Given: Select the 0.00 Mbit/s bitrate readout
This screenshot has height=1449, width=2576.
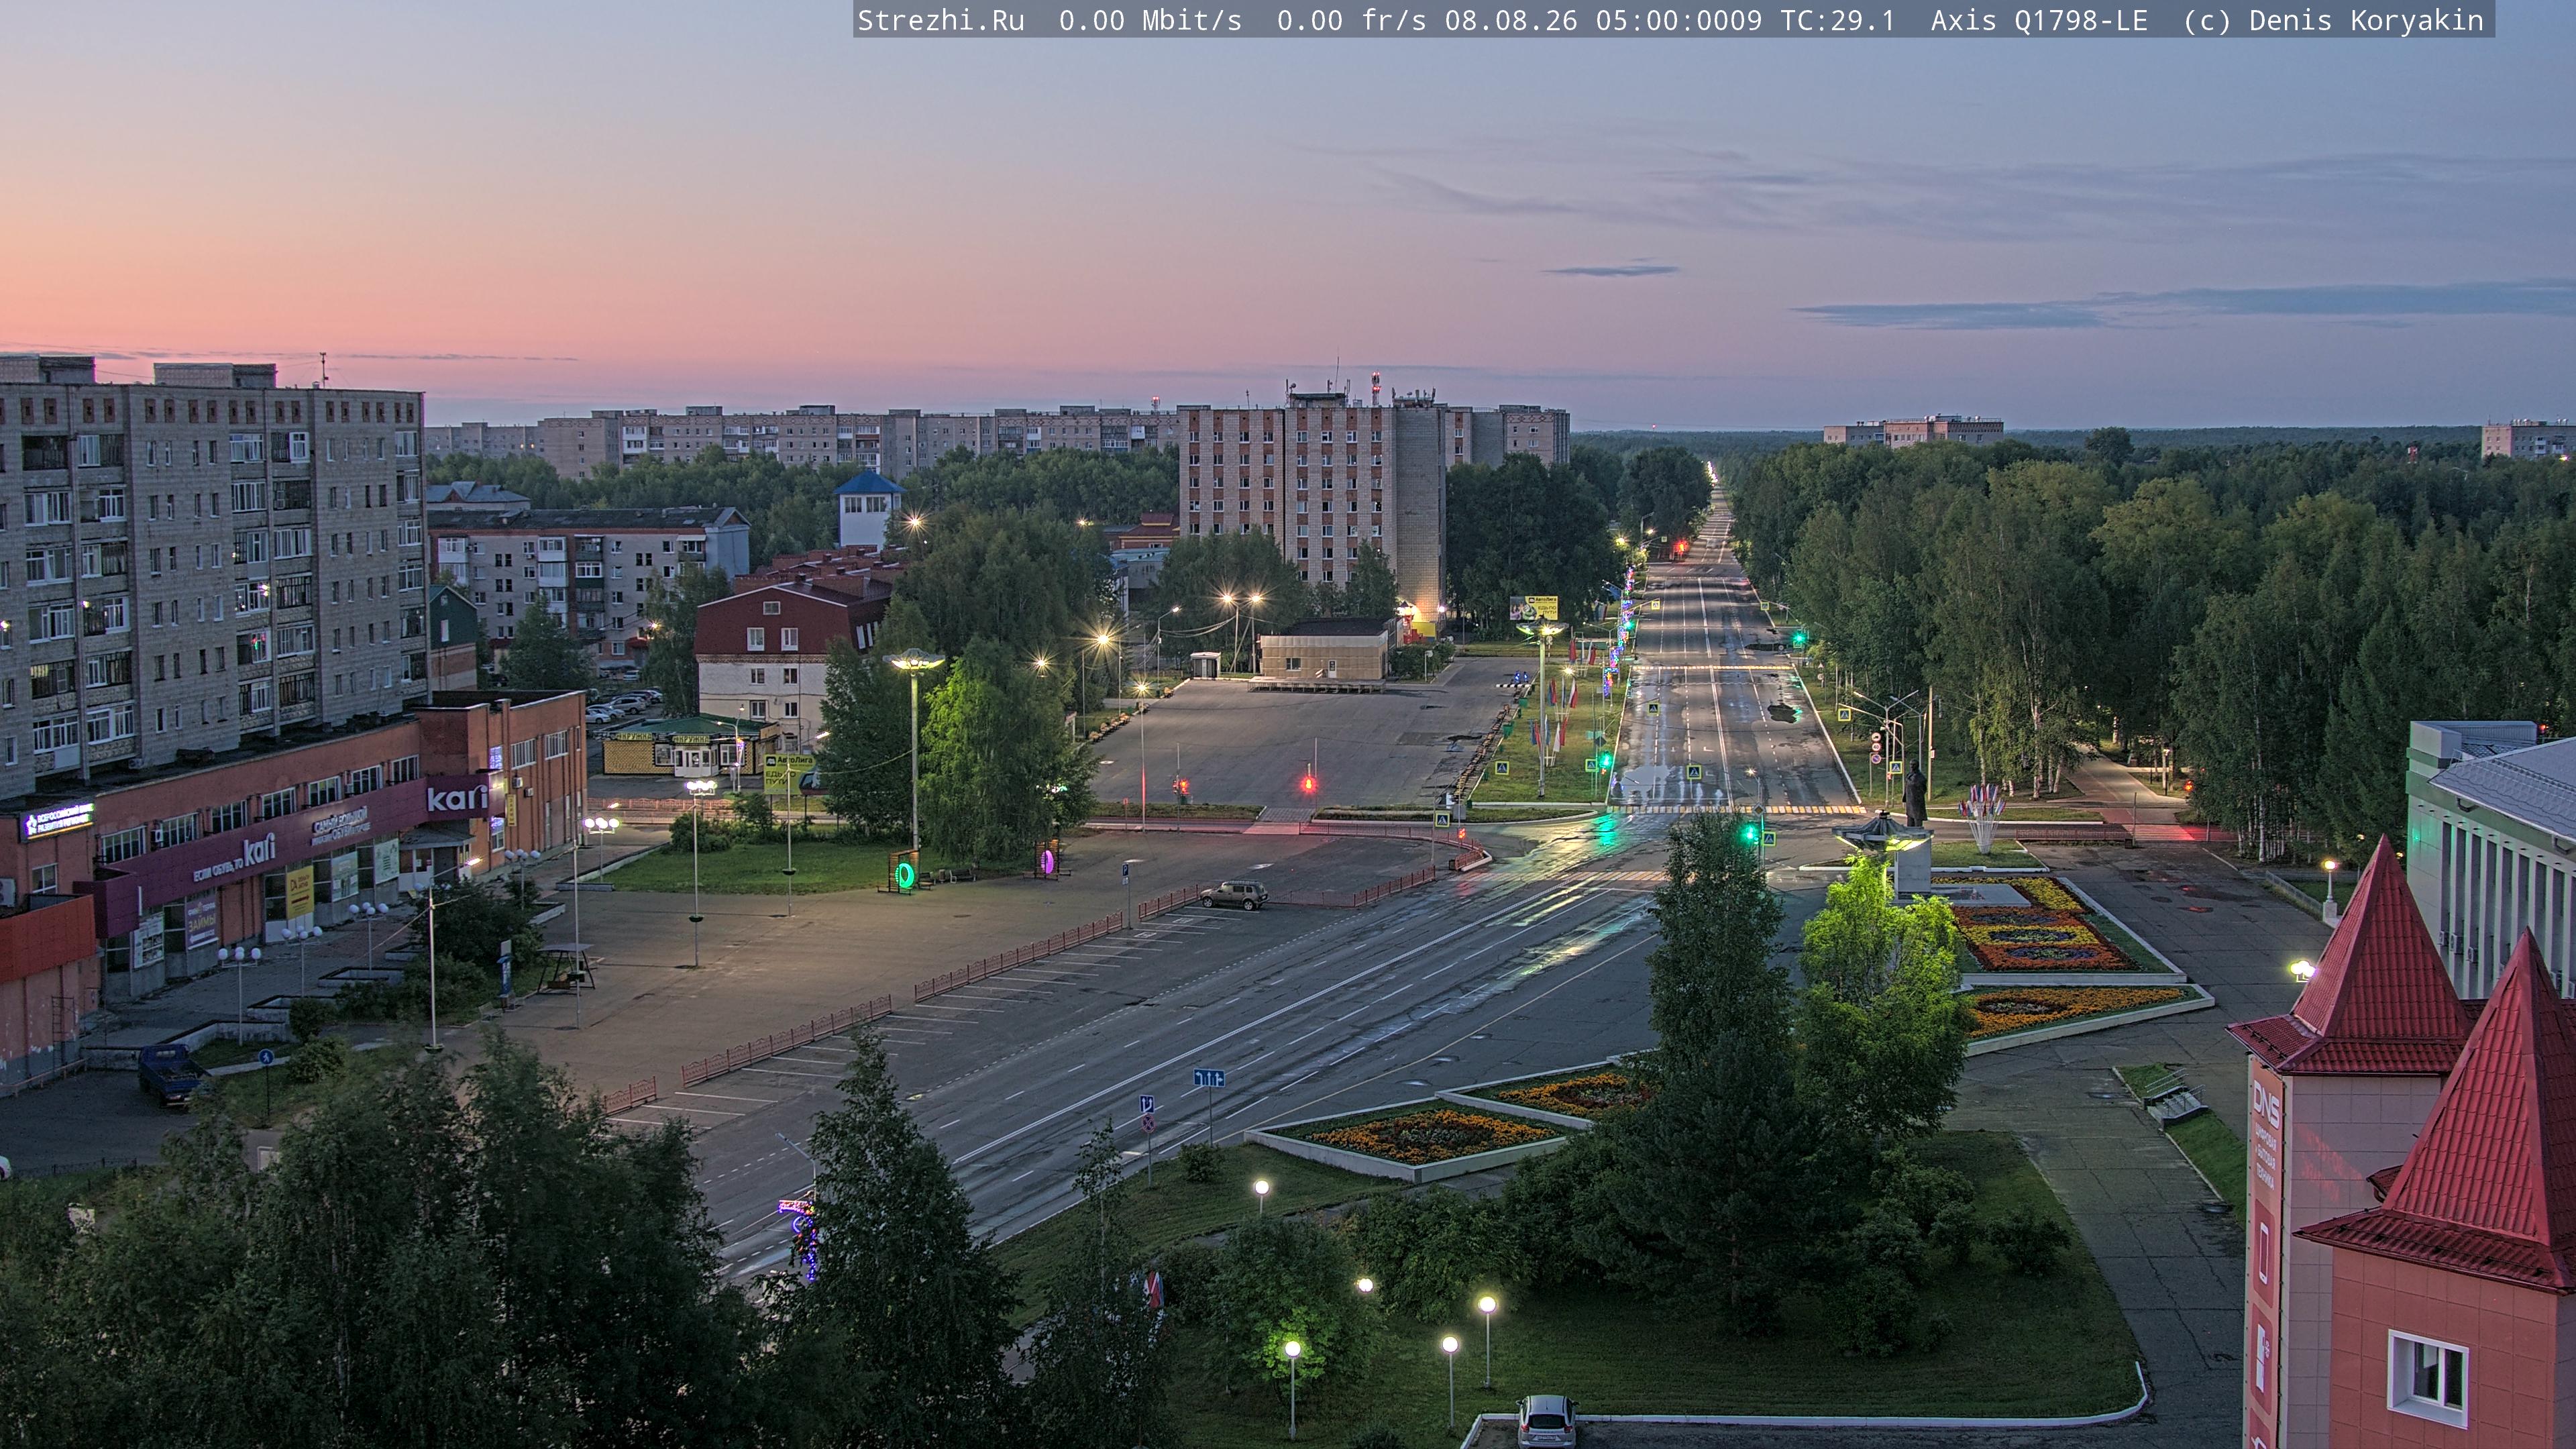Looking at the screenshot, I should coord(1150,20).
